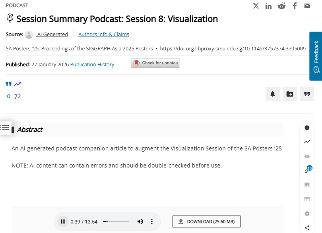Screen dimensions: 322x233
Task: Share article on X (Twitter)
Action: [256, 6]
